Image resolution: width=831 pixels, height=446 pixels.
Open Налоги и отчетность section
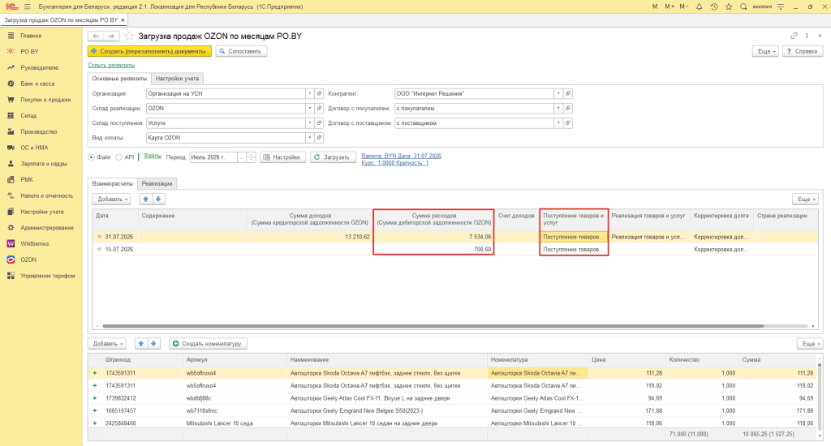click(46, 195)
